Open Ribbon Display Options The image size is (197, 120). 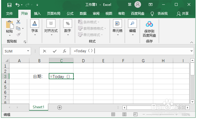tap(150, 4)
